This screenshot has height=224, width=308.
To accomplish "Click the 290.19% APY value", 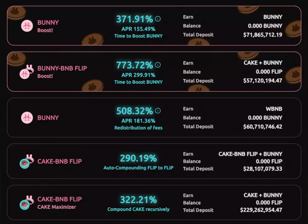I will tap(138, 159).
